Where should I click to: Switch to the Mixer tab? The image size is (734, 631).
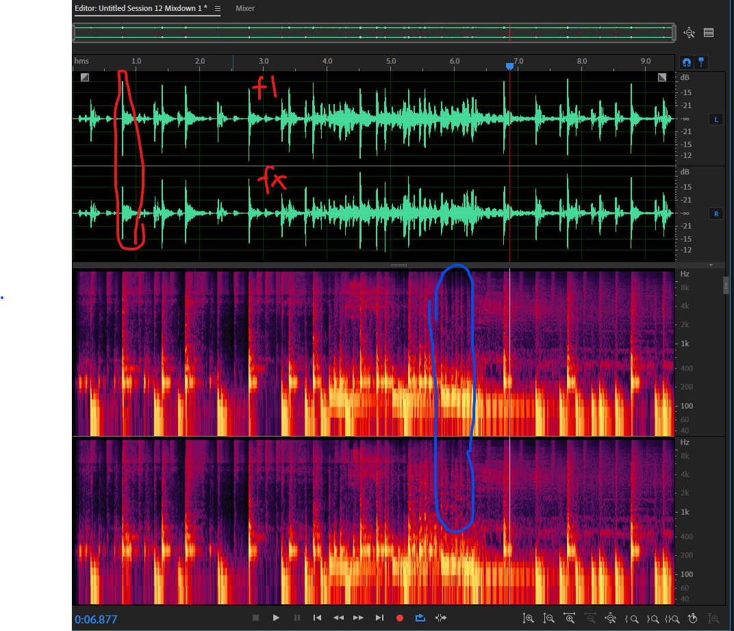[245, 9]
